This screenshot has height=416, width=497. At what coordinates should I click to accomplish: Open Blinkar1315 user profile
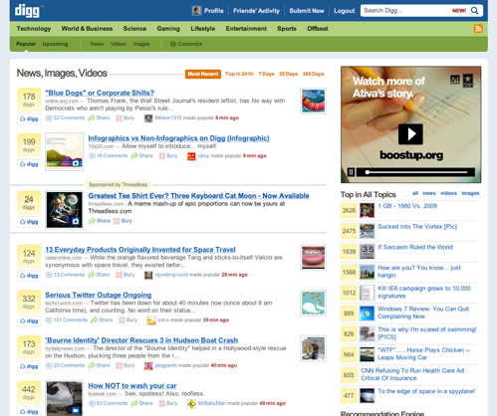point(168,117)
